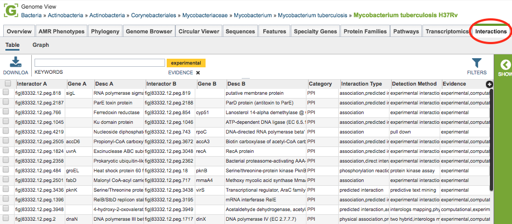The height and width of the screenshot is (224, 512).
Task: Click the Ku domain protein cell
Action: [119, 122]
